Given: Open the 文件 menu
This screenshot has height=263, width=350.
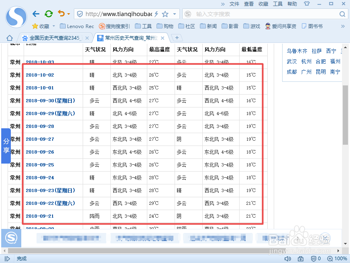Looking at the screenshot, I should (234, 4).
